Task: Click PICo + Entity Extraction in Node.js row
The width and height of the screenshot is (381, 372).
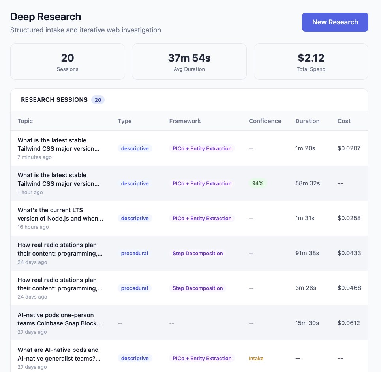Action: pos(202,218)
